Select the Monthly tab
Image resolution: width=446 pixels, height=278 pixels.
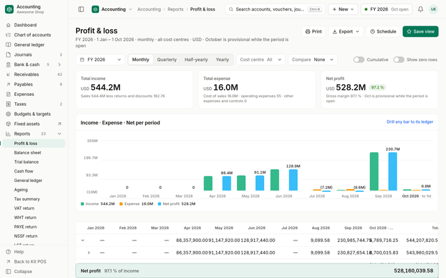141,60
